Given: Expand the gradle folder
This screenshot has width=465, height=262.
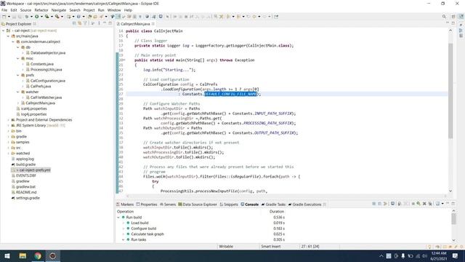Looking at the screenshot, I should (x=8, y=137).
